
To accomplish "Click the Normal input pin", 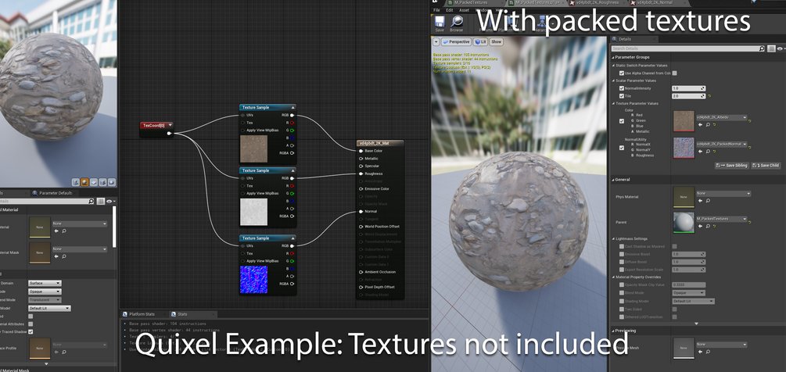I will pyautogui.click(x=361, y=211).
